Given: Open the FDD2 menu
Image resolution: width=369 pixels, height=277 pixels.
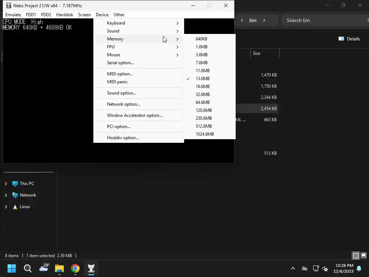Looking at the screenshot, I should pos(46,14).
